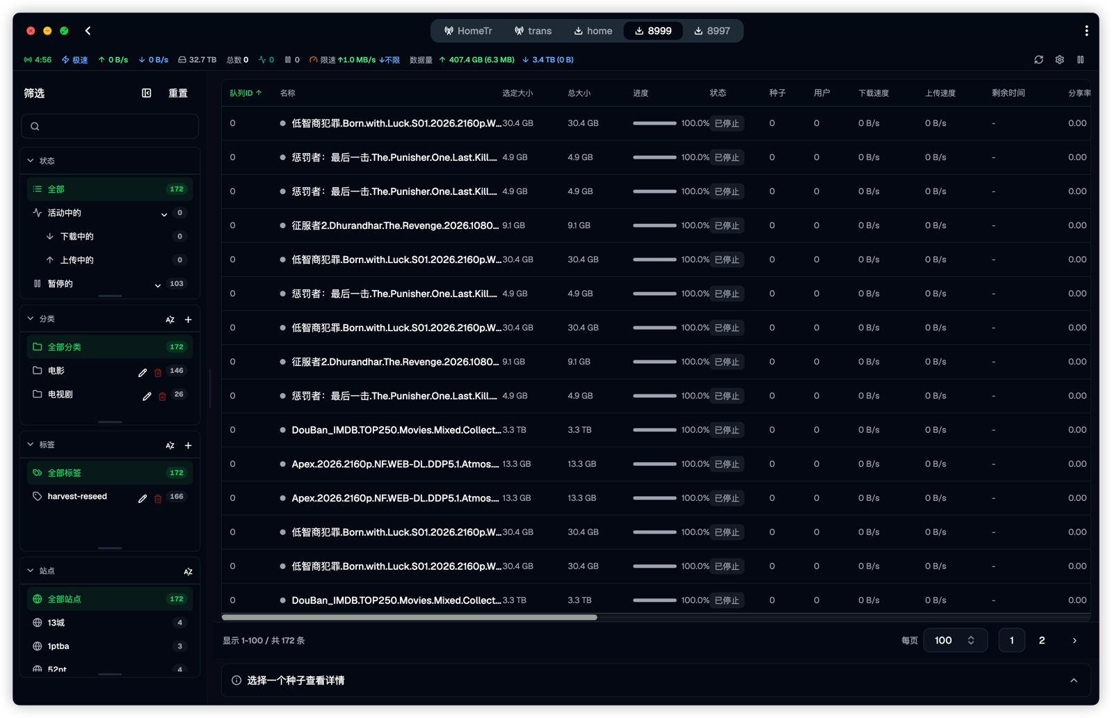1112x718 pixels.
Task: Switch to the 8999 tab
Action: [653, 31]
